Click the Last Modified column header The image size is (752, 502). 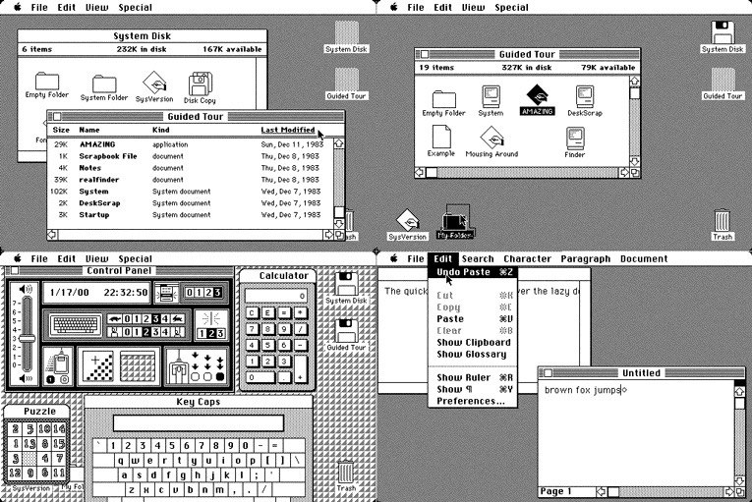(288, 130)
